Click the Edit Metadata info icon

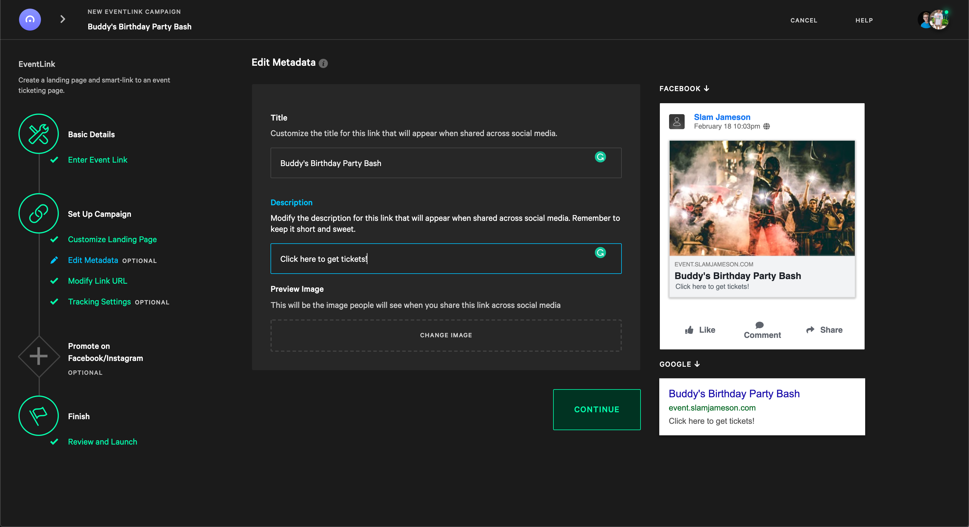323,63
